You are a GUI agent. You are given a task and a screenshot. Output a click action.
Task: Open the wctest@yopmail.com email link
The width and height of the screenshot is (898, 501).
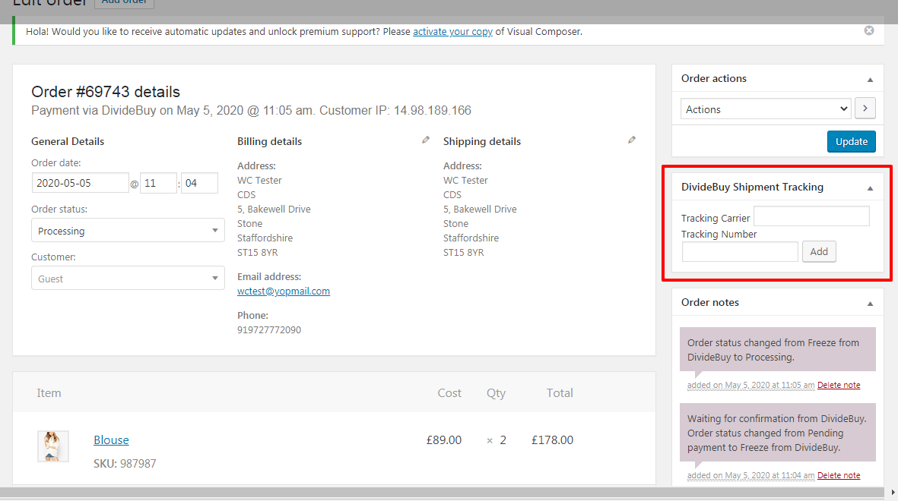(284, 291)
